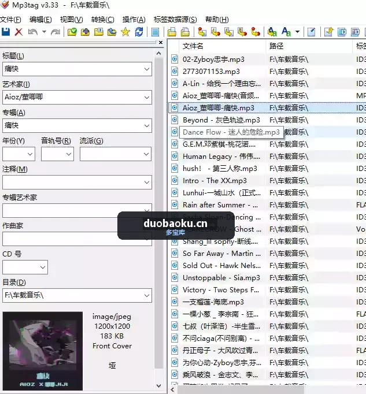This screenshot has width=366, height=394.
Task: Expand the 年份 dropdown
Action: click(30, 154)
